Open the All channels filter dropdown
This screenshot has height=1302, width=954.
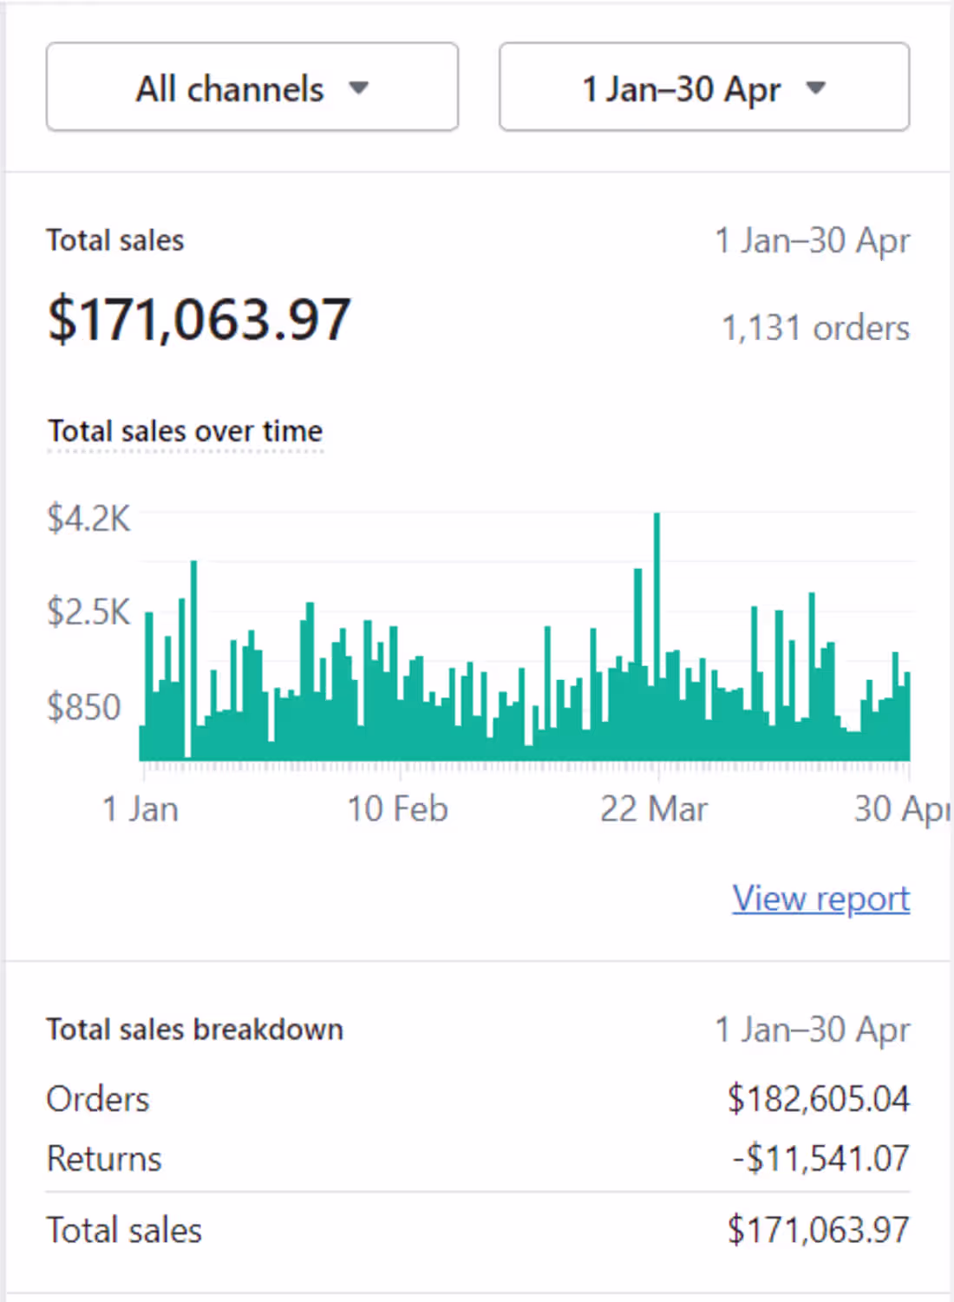pos(251,87)
